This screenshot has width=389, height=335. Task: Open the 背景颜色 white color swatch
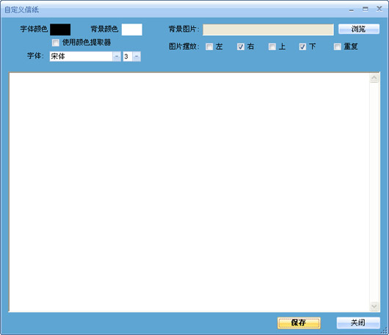(131, 29)
